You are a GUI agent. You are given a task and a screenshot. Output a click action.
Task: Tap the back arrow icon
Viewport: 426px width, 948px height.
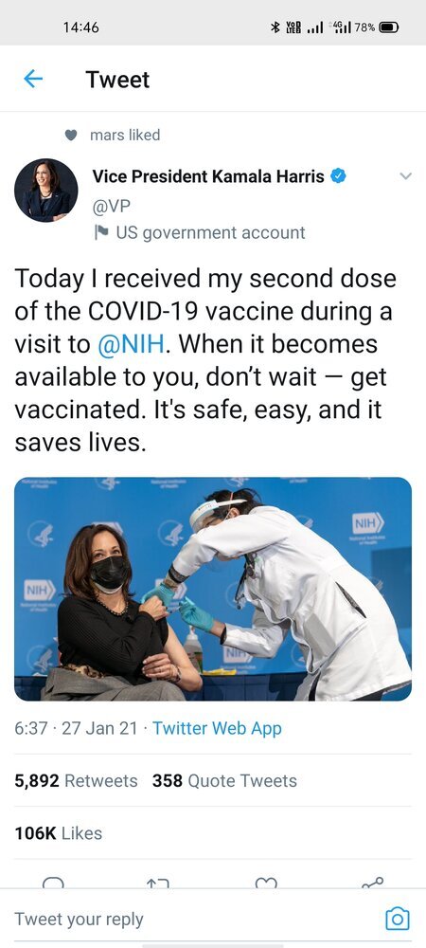pyautogui.click(x=33, y=80)
